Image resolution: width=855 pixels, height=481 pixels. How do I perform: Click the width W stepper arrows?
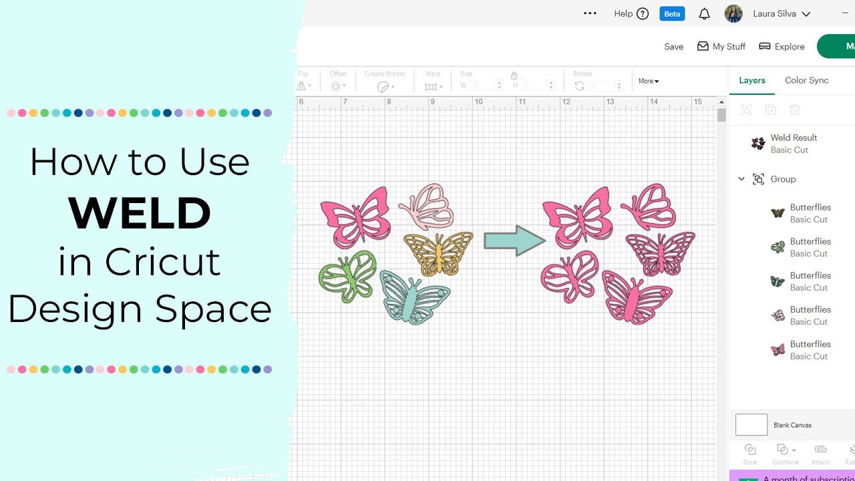click(500, 86)
